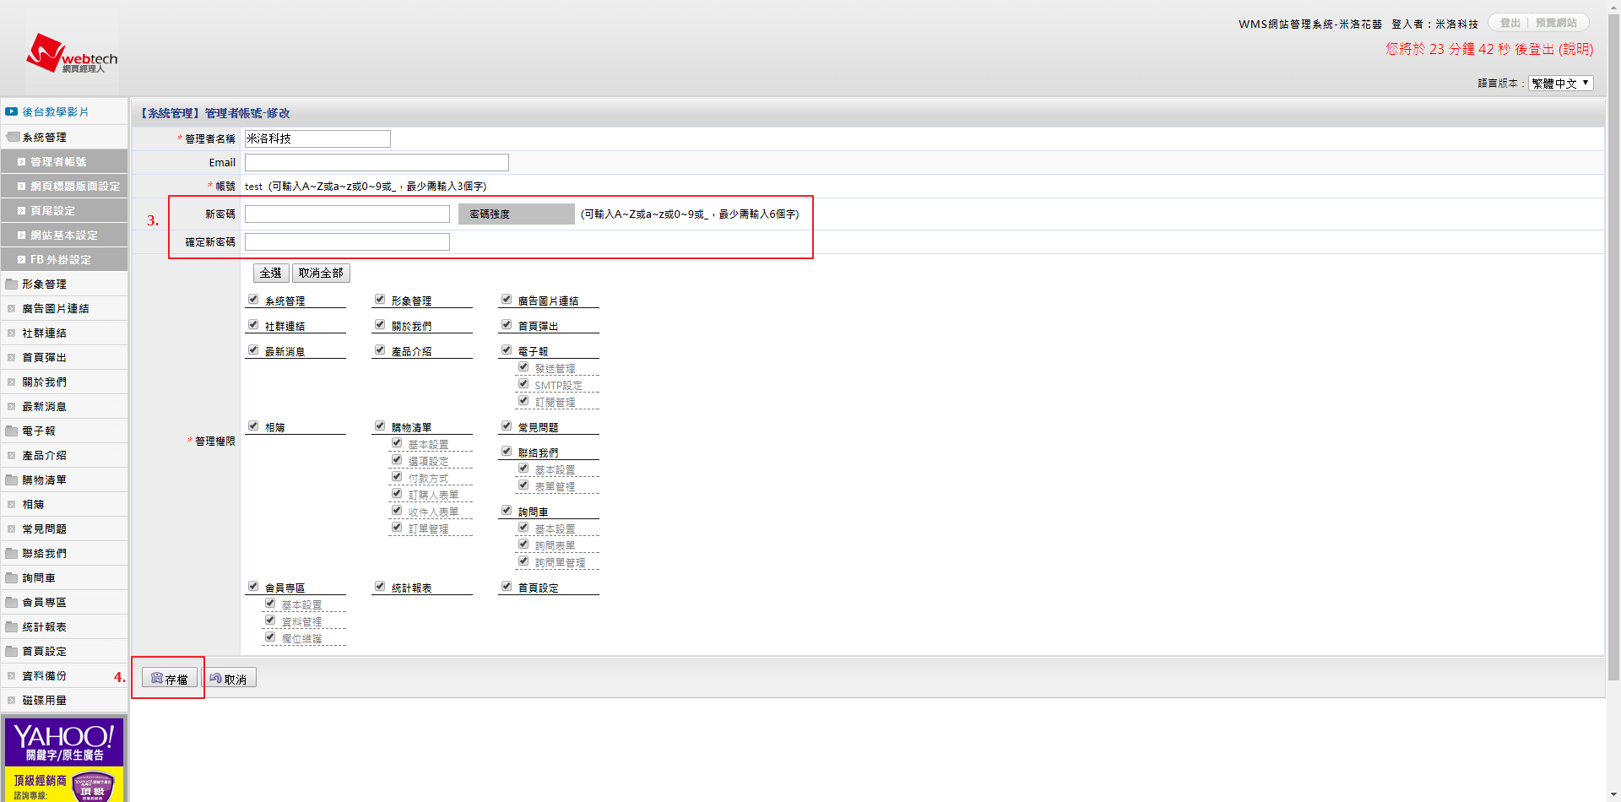Image resolution: width=1621 pixels, height=802 pixels.
Task: Open 資料備份 in the sidebar menu
Action: (44, 676)
